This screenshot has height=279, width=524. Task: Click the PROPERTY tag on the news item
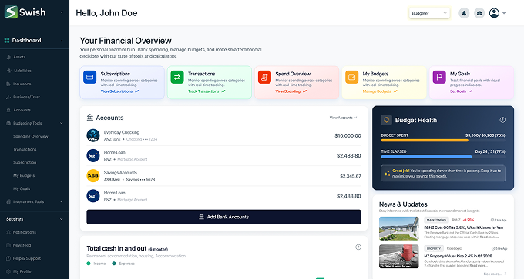(x=434, y=249)
